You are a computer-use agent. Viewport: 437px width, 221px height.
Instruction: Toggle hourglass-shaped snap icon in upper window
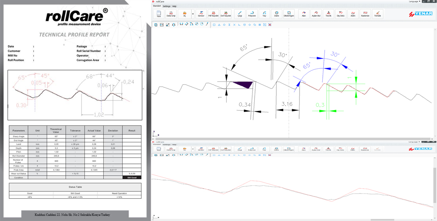229,25
